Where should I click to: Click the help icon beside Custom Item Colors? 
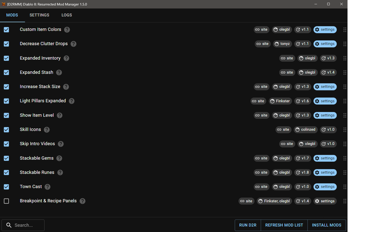pyautogui.click(x=67, y=29)
